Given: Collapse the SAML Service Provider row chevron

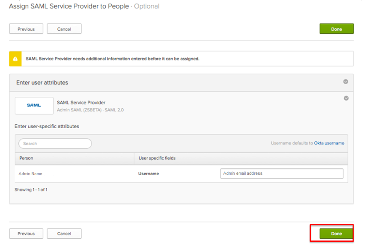Looking at the screenshot, I should click(346, 98).
